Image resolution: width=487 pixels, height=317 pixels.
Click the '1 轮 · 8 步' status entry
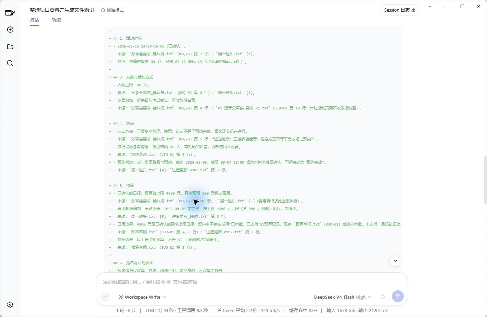tap(126, 310)
